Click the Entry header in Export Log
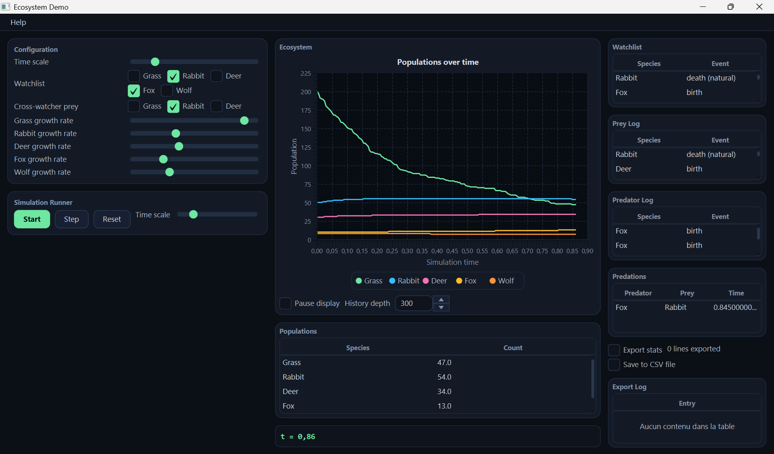The image size is (774, 454). [x=687, y=403]
